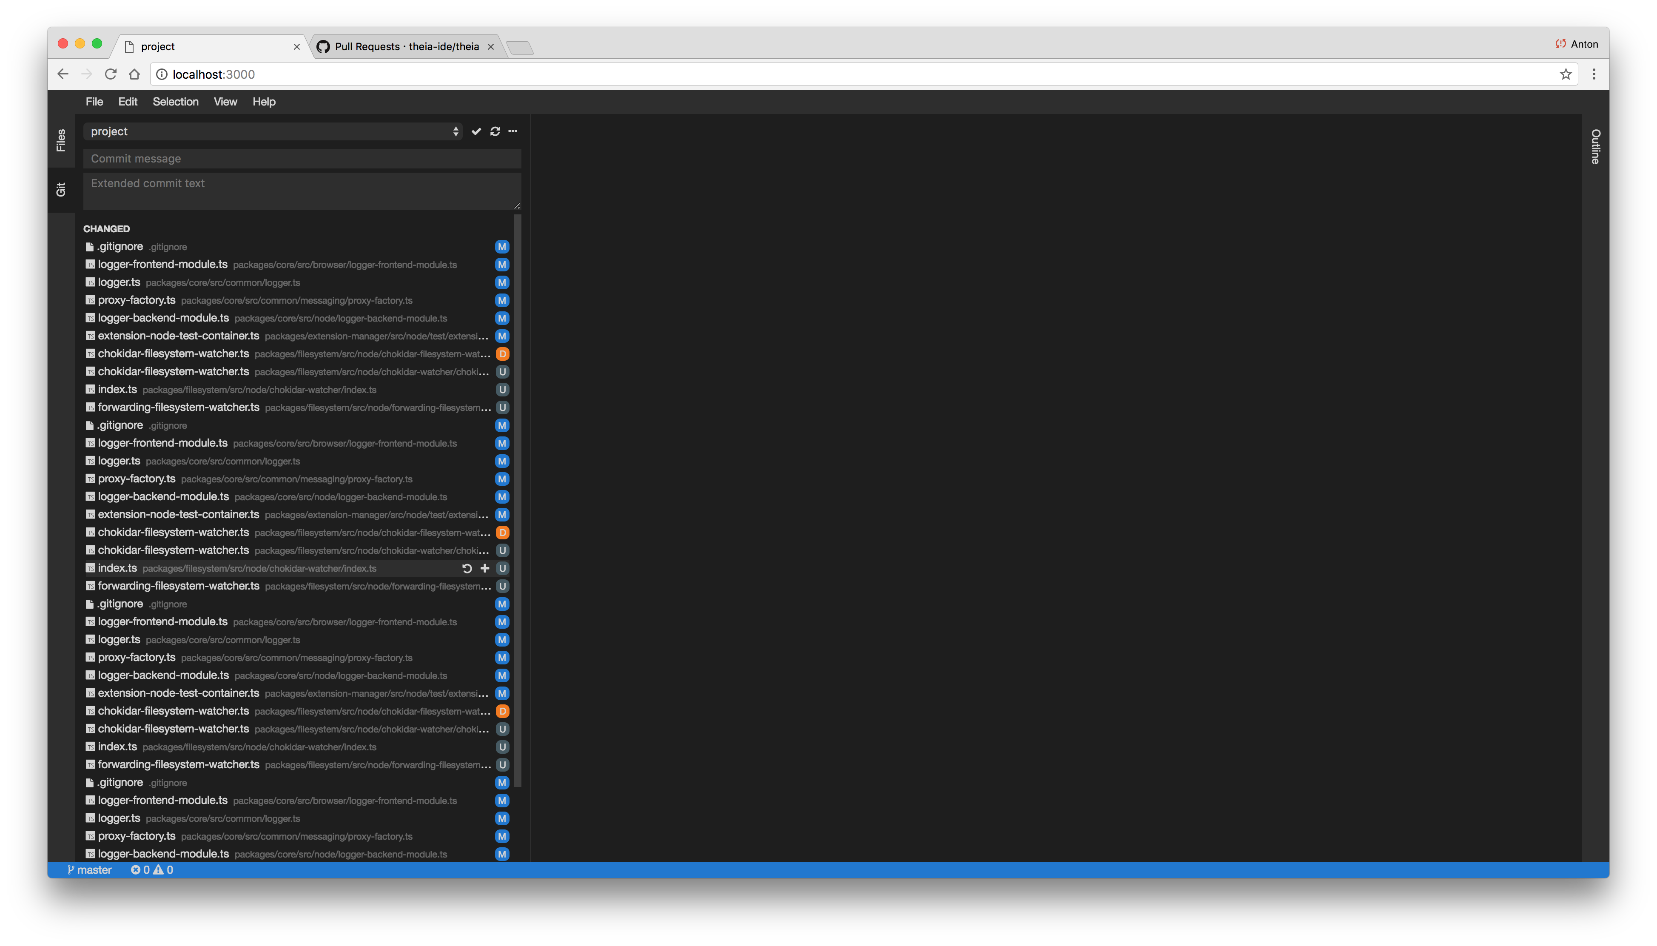Open the Help menu
Image resolution: width=1657 pixels, height=946 pixels.
click(264, 101)
